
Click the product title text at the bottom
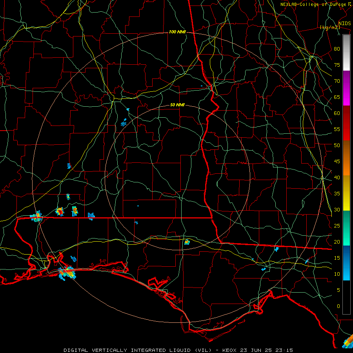[178, 350]
